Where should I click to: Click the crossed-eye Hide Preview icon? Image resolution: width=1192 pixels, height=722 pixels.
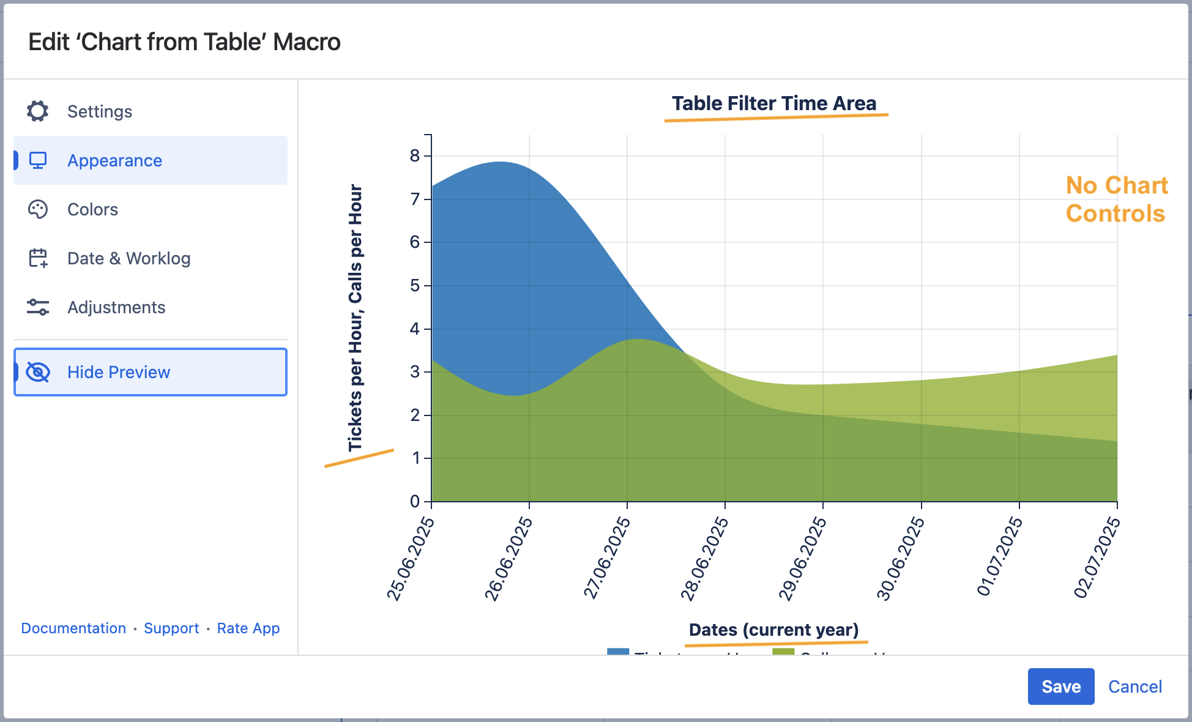pyautogui.click(x=38, y=372)
